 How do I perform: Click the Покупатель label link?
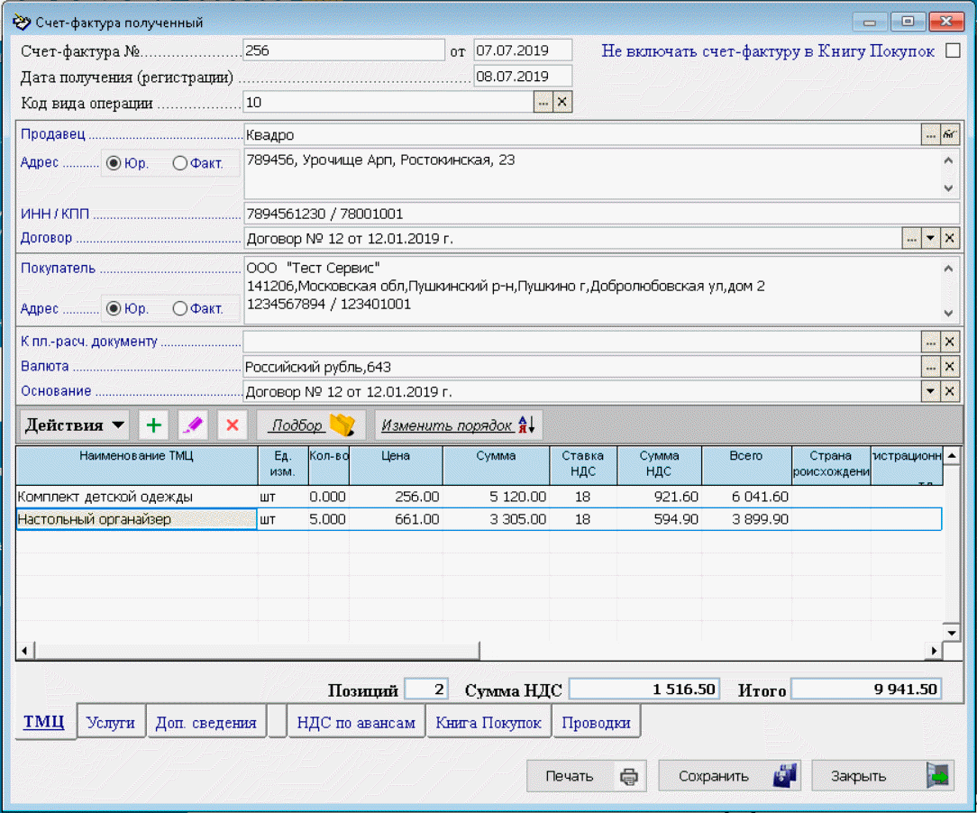click(x=58, y=268)
